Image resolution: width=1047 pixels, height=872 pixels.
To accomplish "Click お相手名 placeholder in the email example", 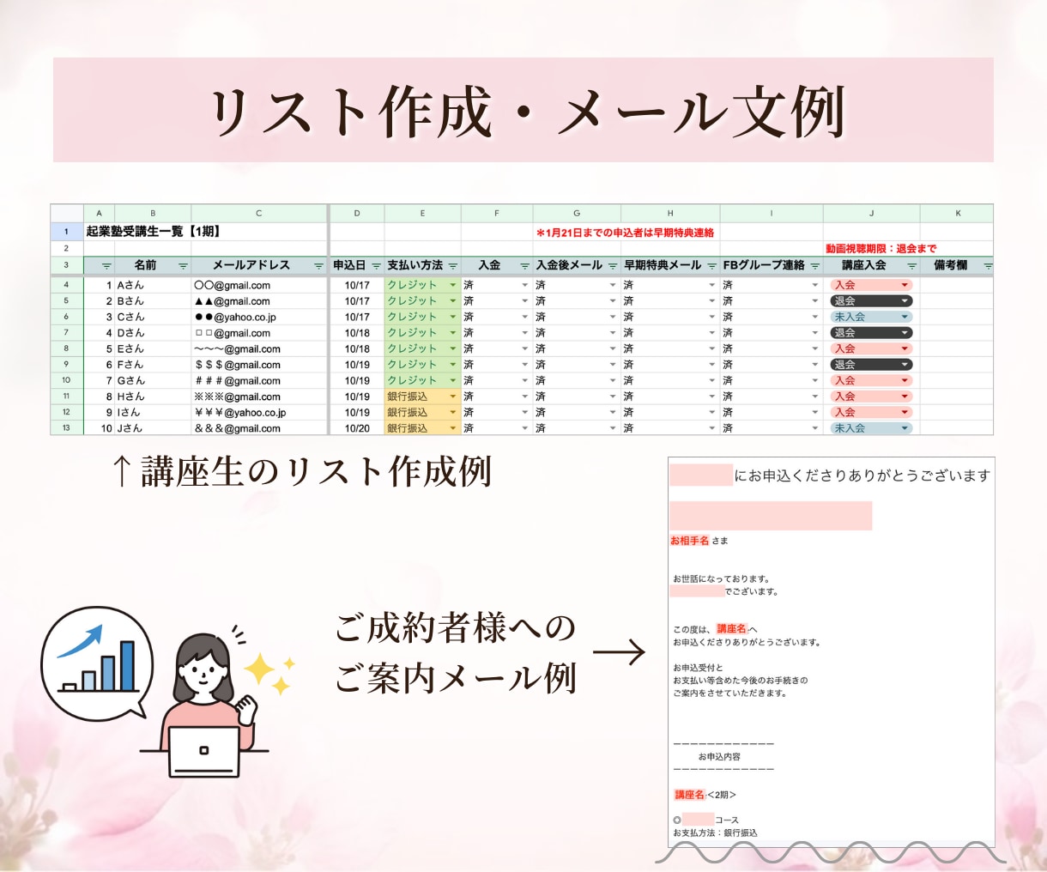I will pos(690,541).
